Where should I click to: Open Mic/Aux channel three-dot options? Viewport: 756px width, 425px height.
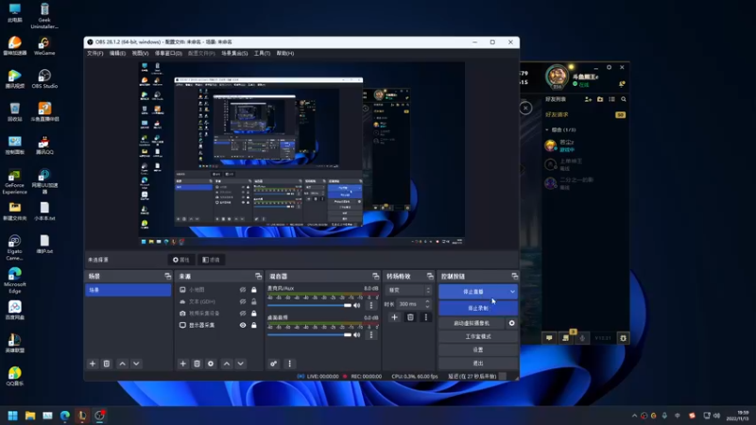point(371,305)
